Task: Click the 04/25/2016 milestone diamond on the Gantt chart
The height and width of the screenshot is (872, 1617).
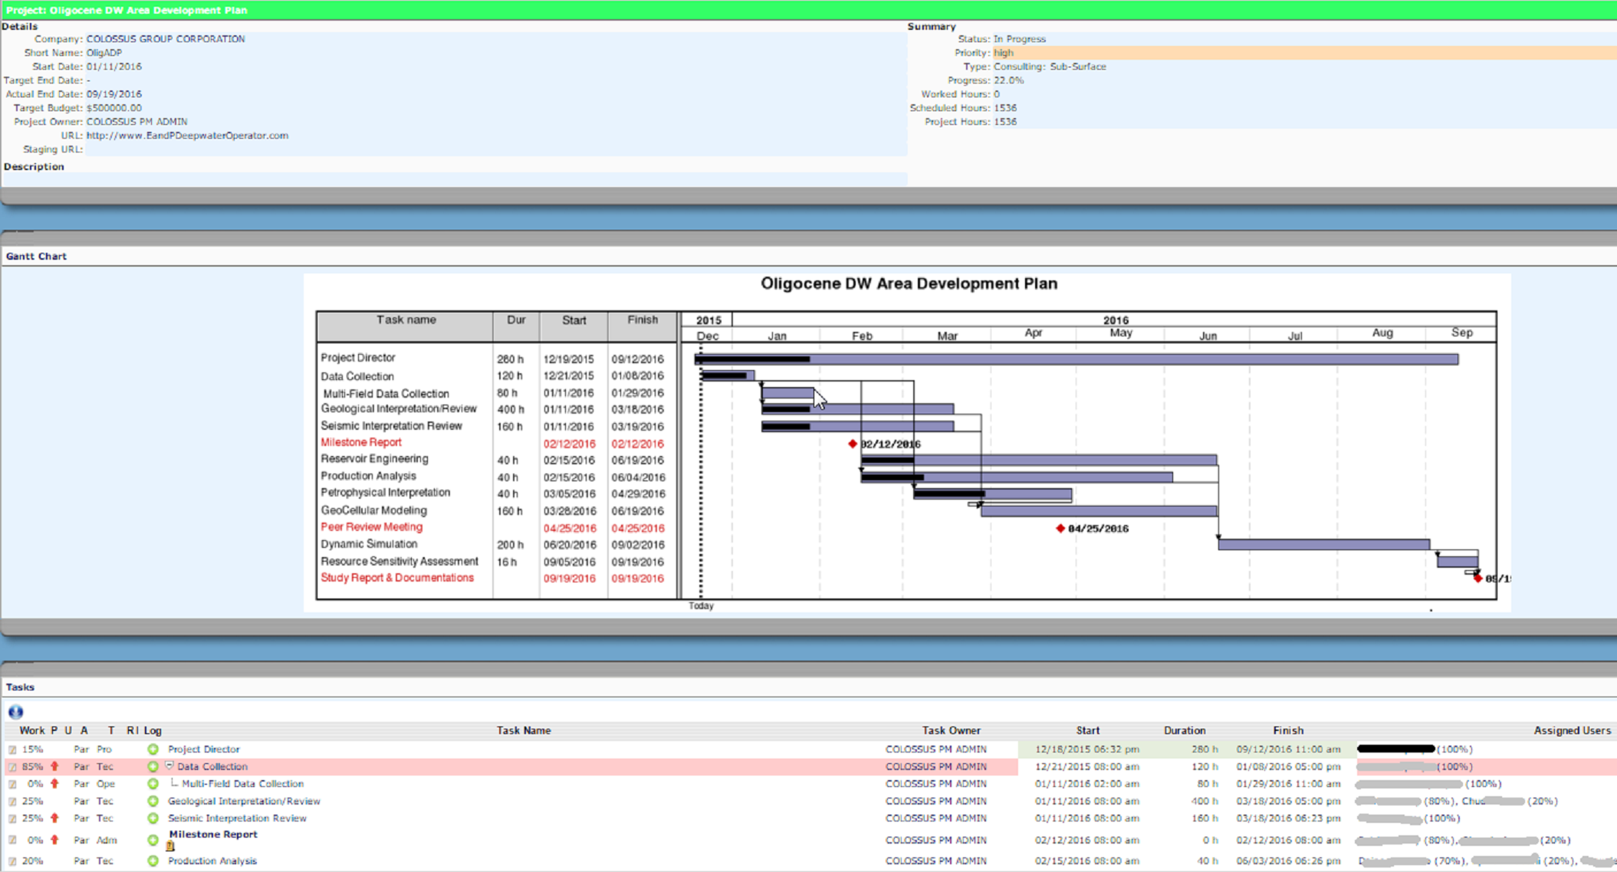Action: tap(1060, 528)
